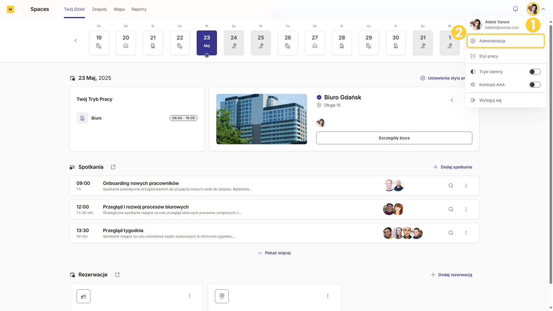The width and height of the screenshot is (553, 311).
Task: Open options of second reservation card
Action: pyautogui.click(x=328, y=296)
